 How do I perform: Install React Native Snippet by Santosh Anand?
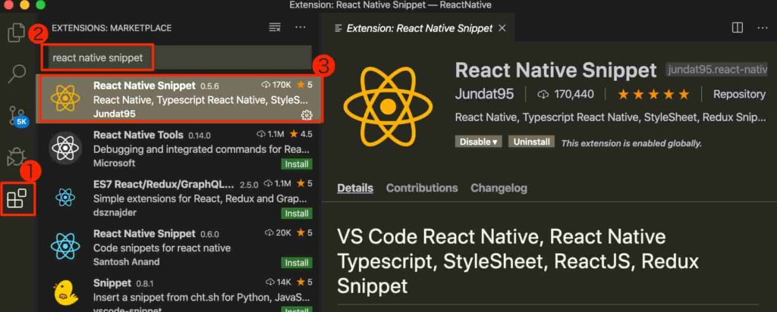297,263
